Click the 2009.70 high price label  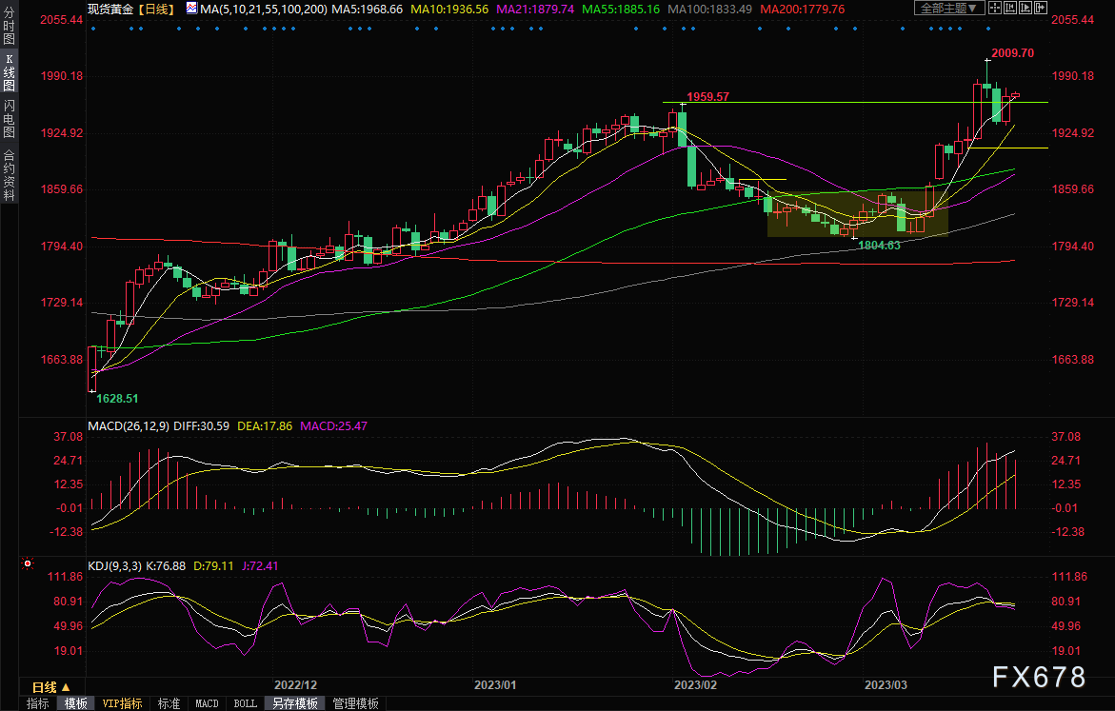point(1012,53)
